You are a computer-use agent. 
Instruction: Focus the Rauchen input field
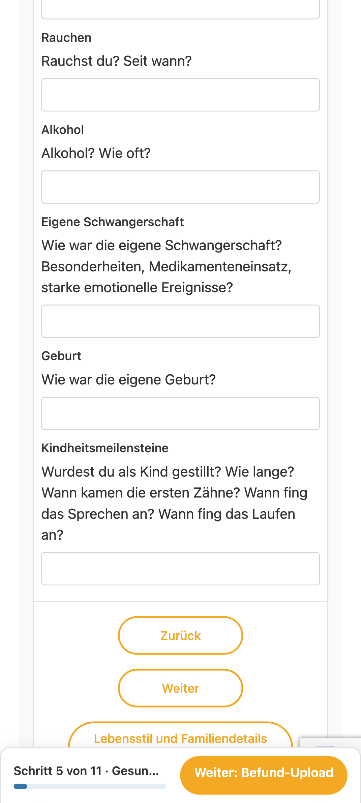(x=180, y=95)
